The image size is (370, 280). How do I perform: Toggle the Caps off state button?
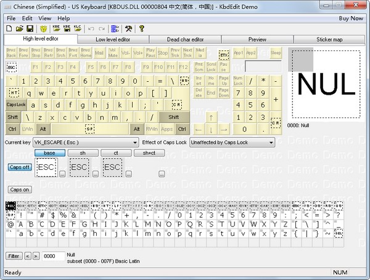point(20,167)
